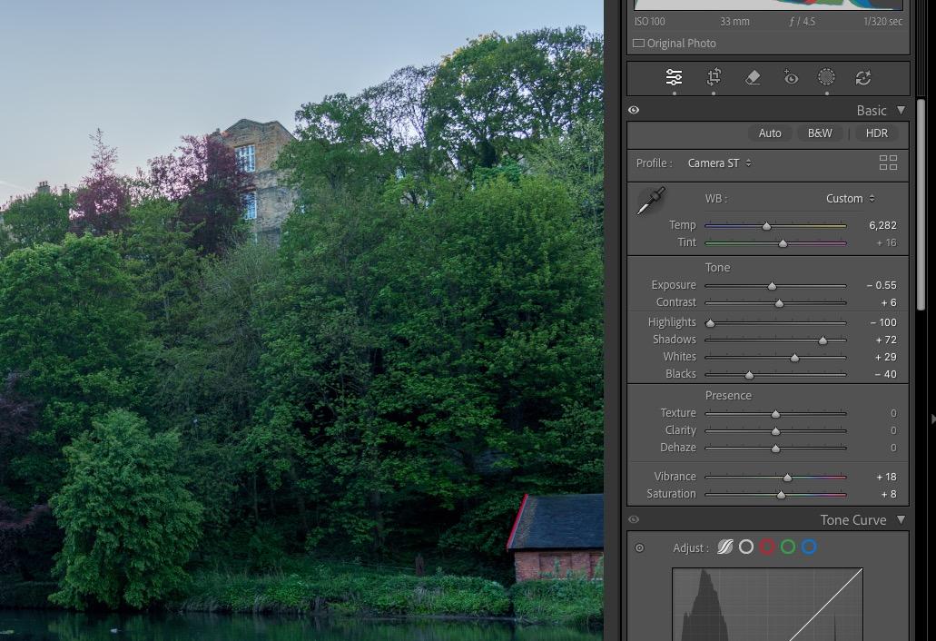The width and height of the screenshot is (936, 641).
Task: Click the Tint slider handle
Action: point(783,243)
